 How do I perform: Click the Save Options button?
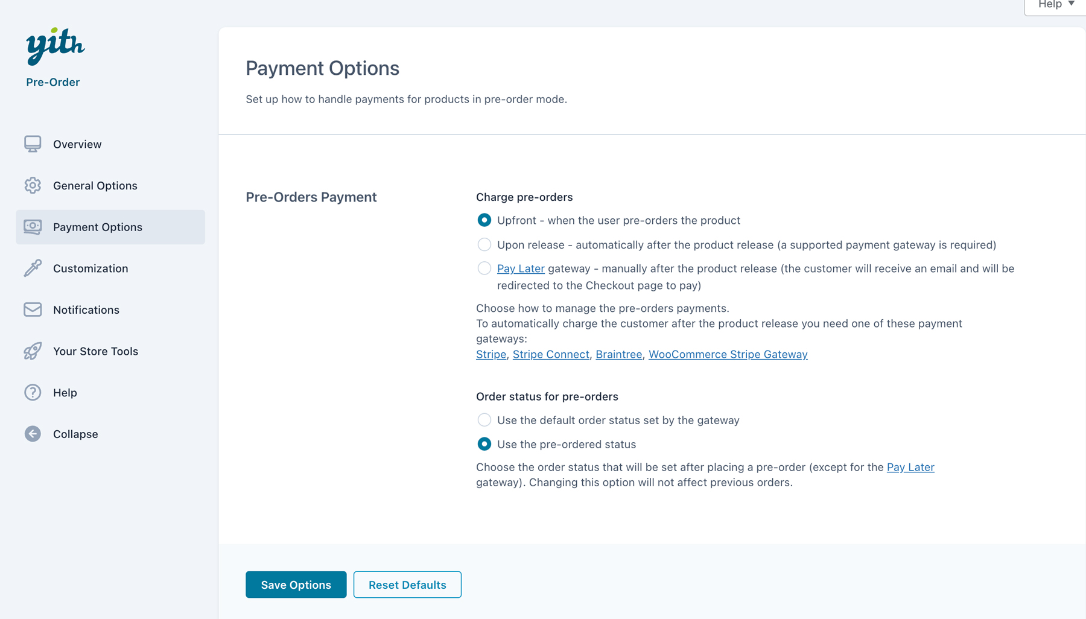pos(296,585)
